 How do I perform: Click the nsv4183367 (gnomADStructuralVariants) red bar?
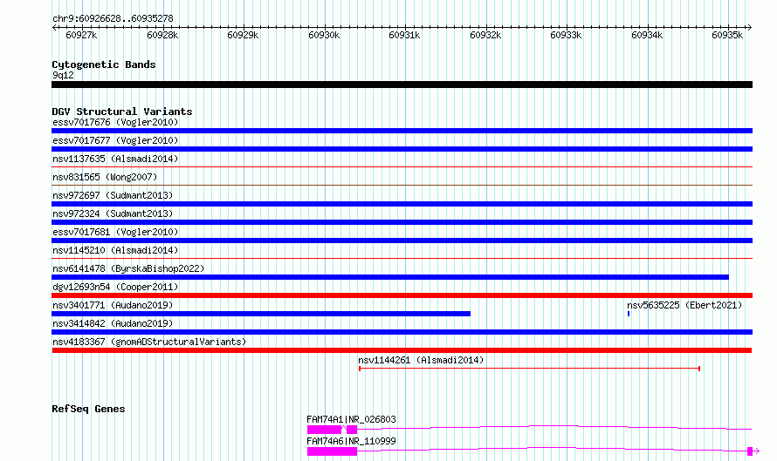point(402,350)
